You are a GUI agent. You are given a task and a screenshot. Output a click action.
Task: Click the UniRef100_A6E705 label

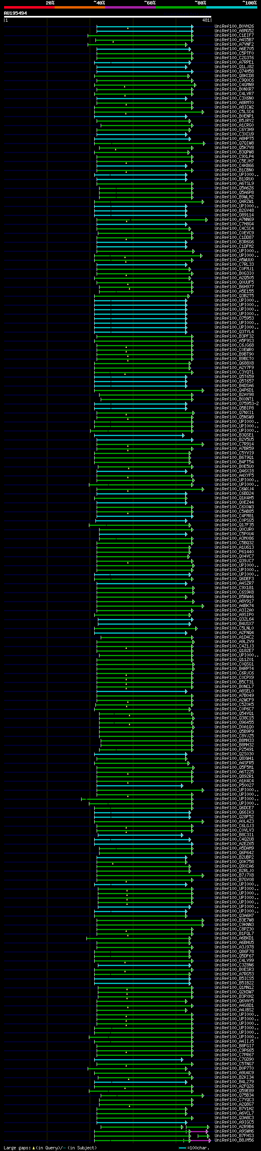[234, 49]
